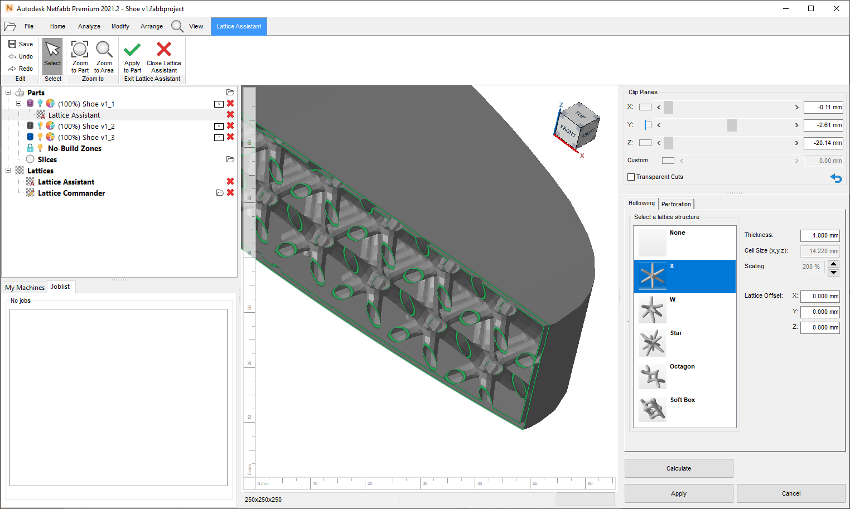This screenshot has height=509, width=850.
Task: Click folder icon on the Slices row
Action: coord(230,159)
